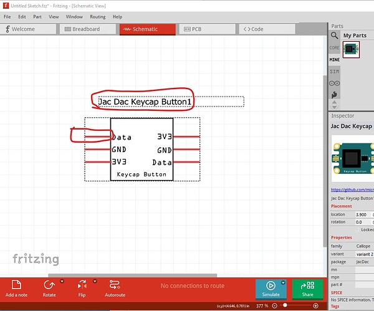Select the Jac Dac Keycap Button1 label

click(x=145, y=102)
